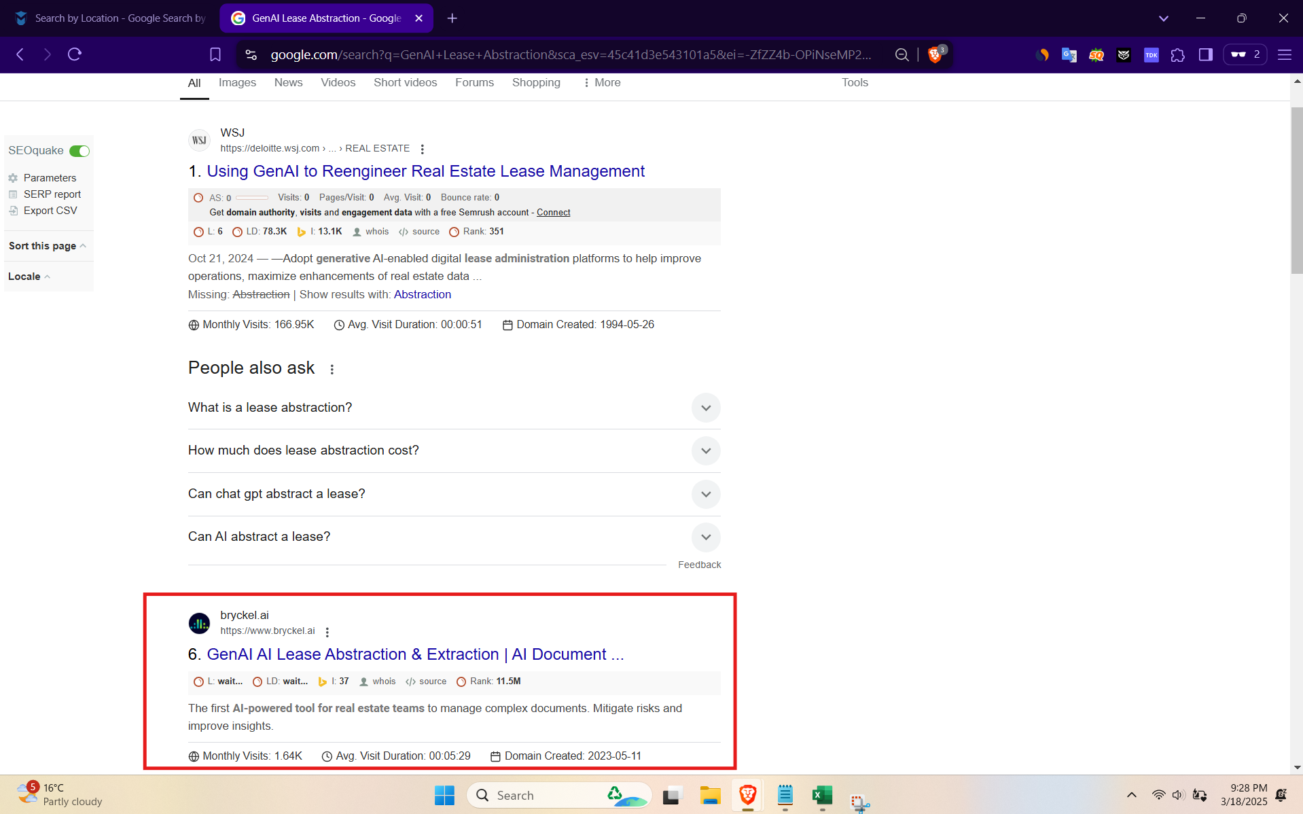Switch to the Videos tab
1303x814 pixels.
click(x=338, y=83)
